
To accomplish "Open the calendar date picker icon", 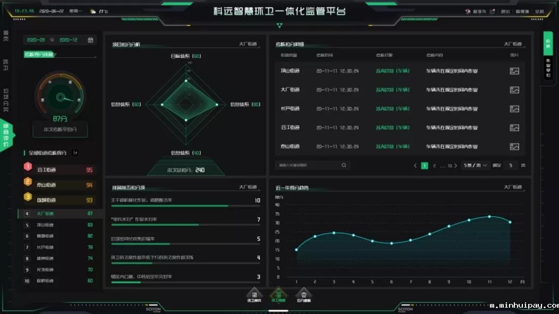I will [x=91, y=40].
